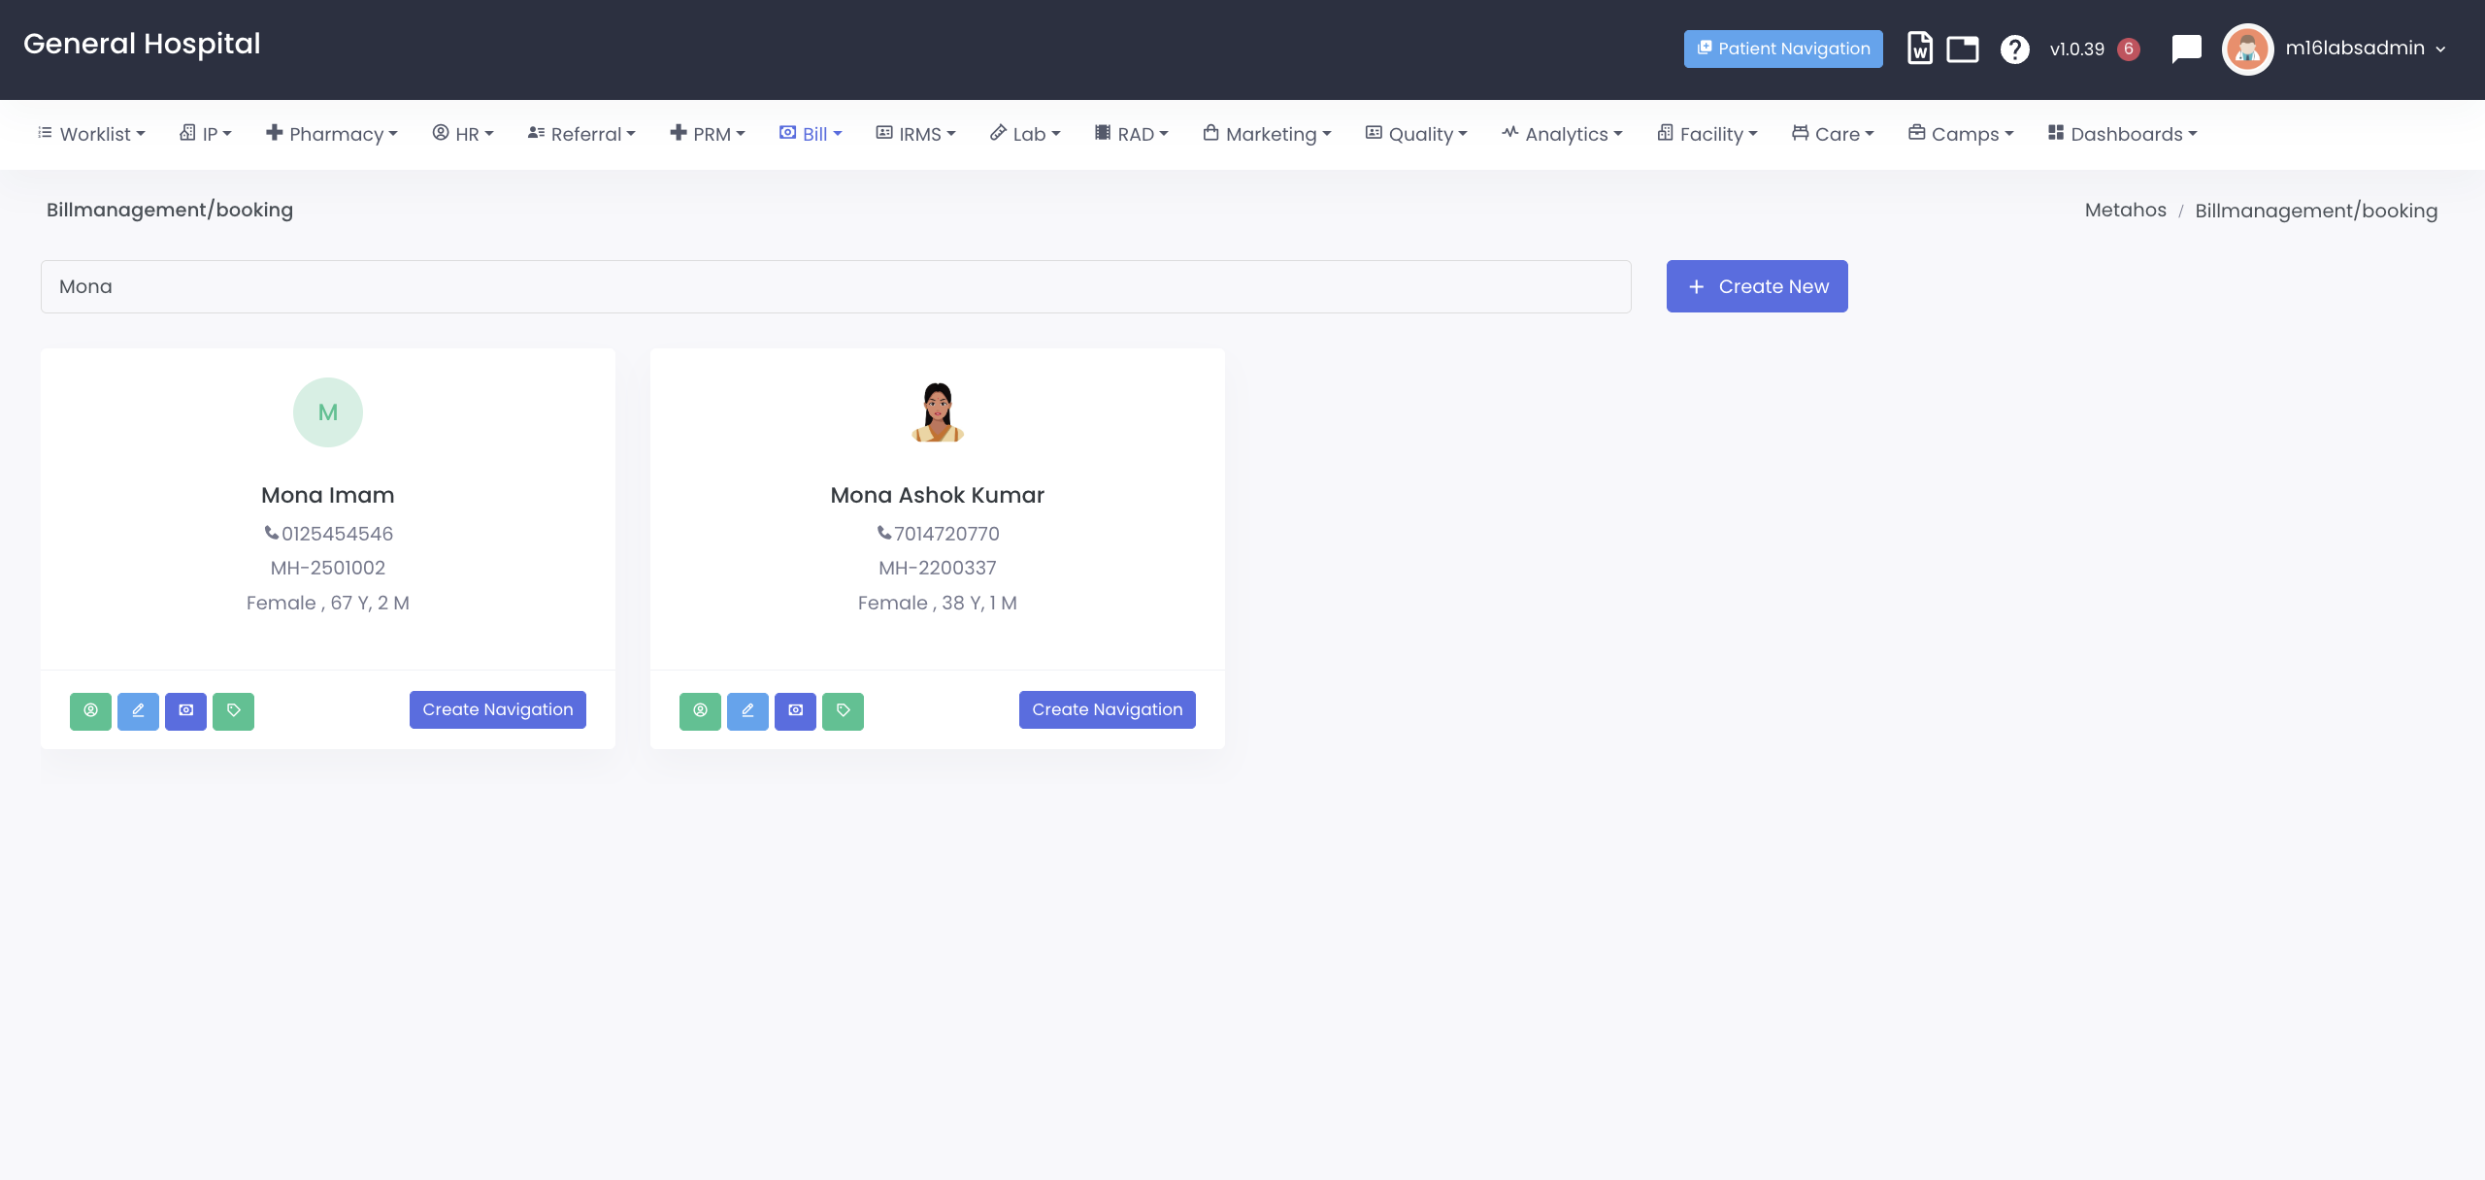Click the red notification badge showing 6

(x=2129, y=49)
